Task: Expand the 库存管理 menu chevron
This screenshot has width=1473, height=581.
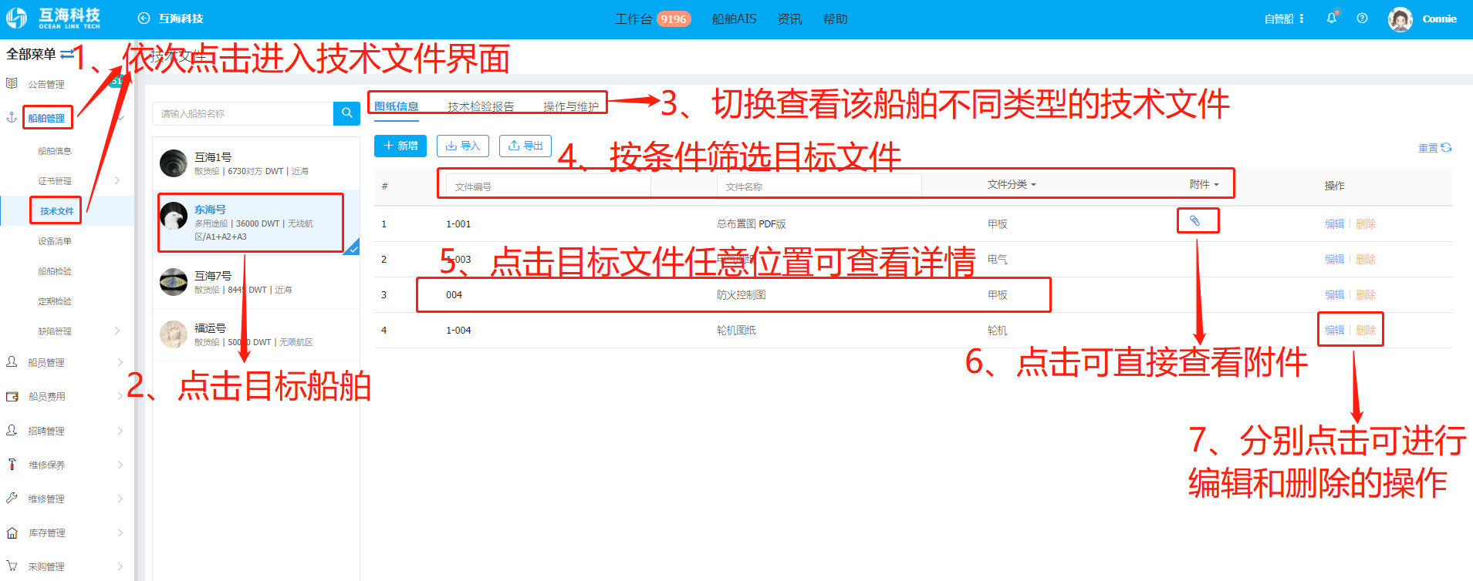Action: pyautogui.click(x=120, y=532)
